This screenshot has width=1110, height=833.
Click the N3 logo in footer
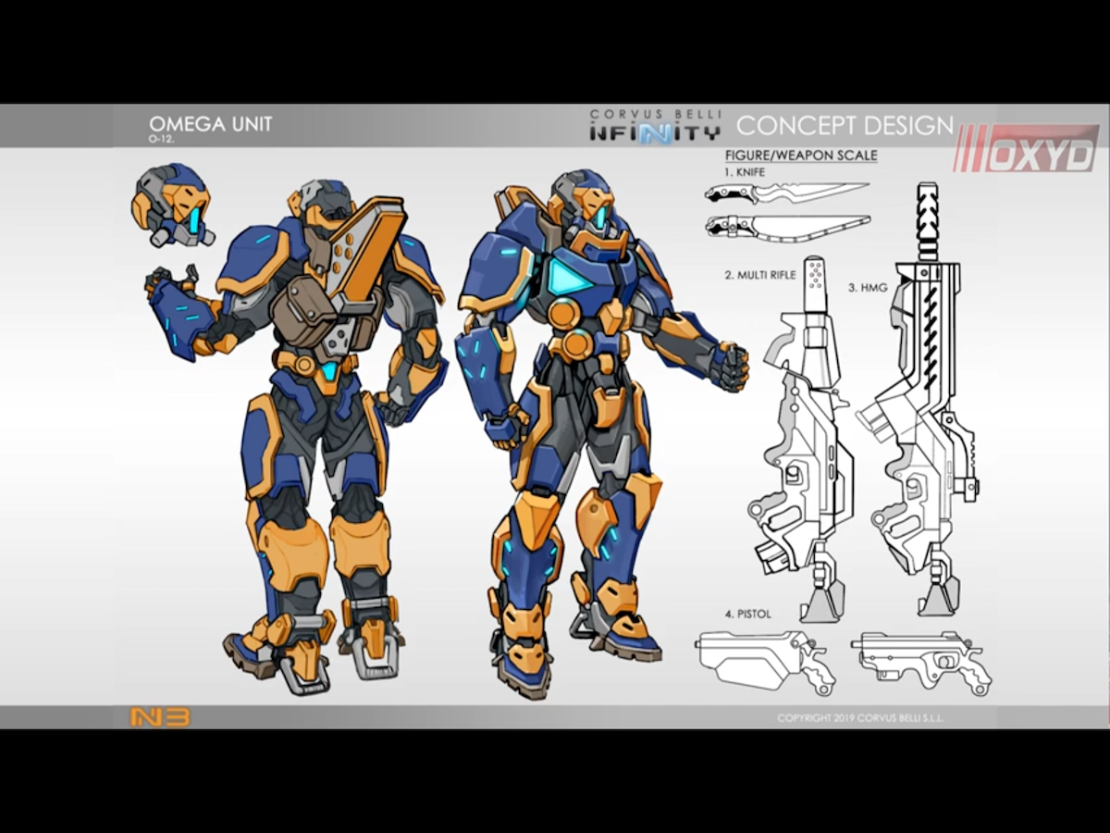click(x=160, y=717)
